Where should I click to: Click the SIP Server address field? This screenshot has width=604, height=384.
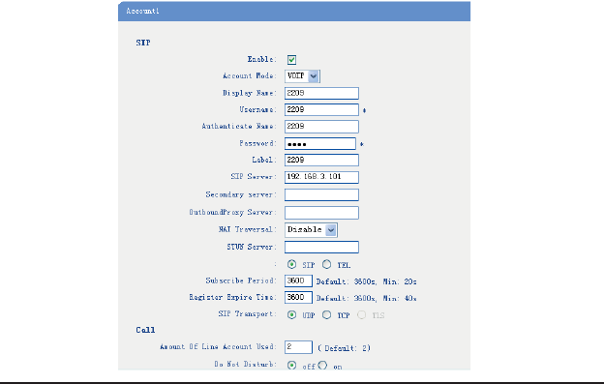[321, 177]
